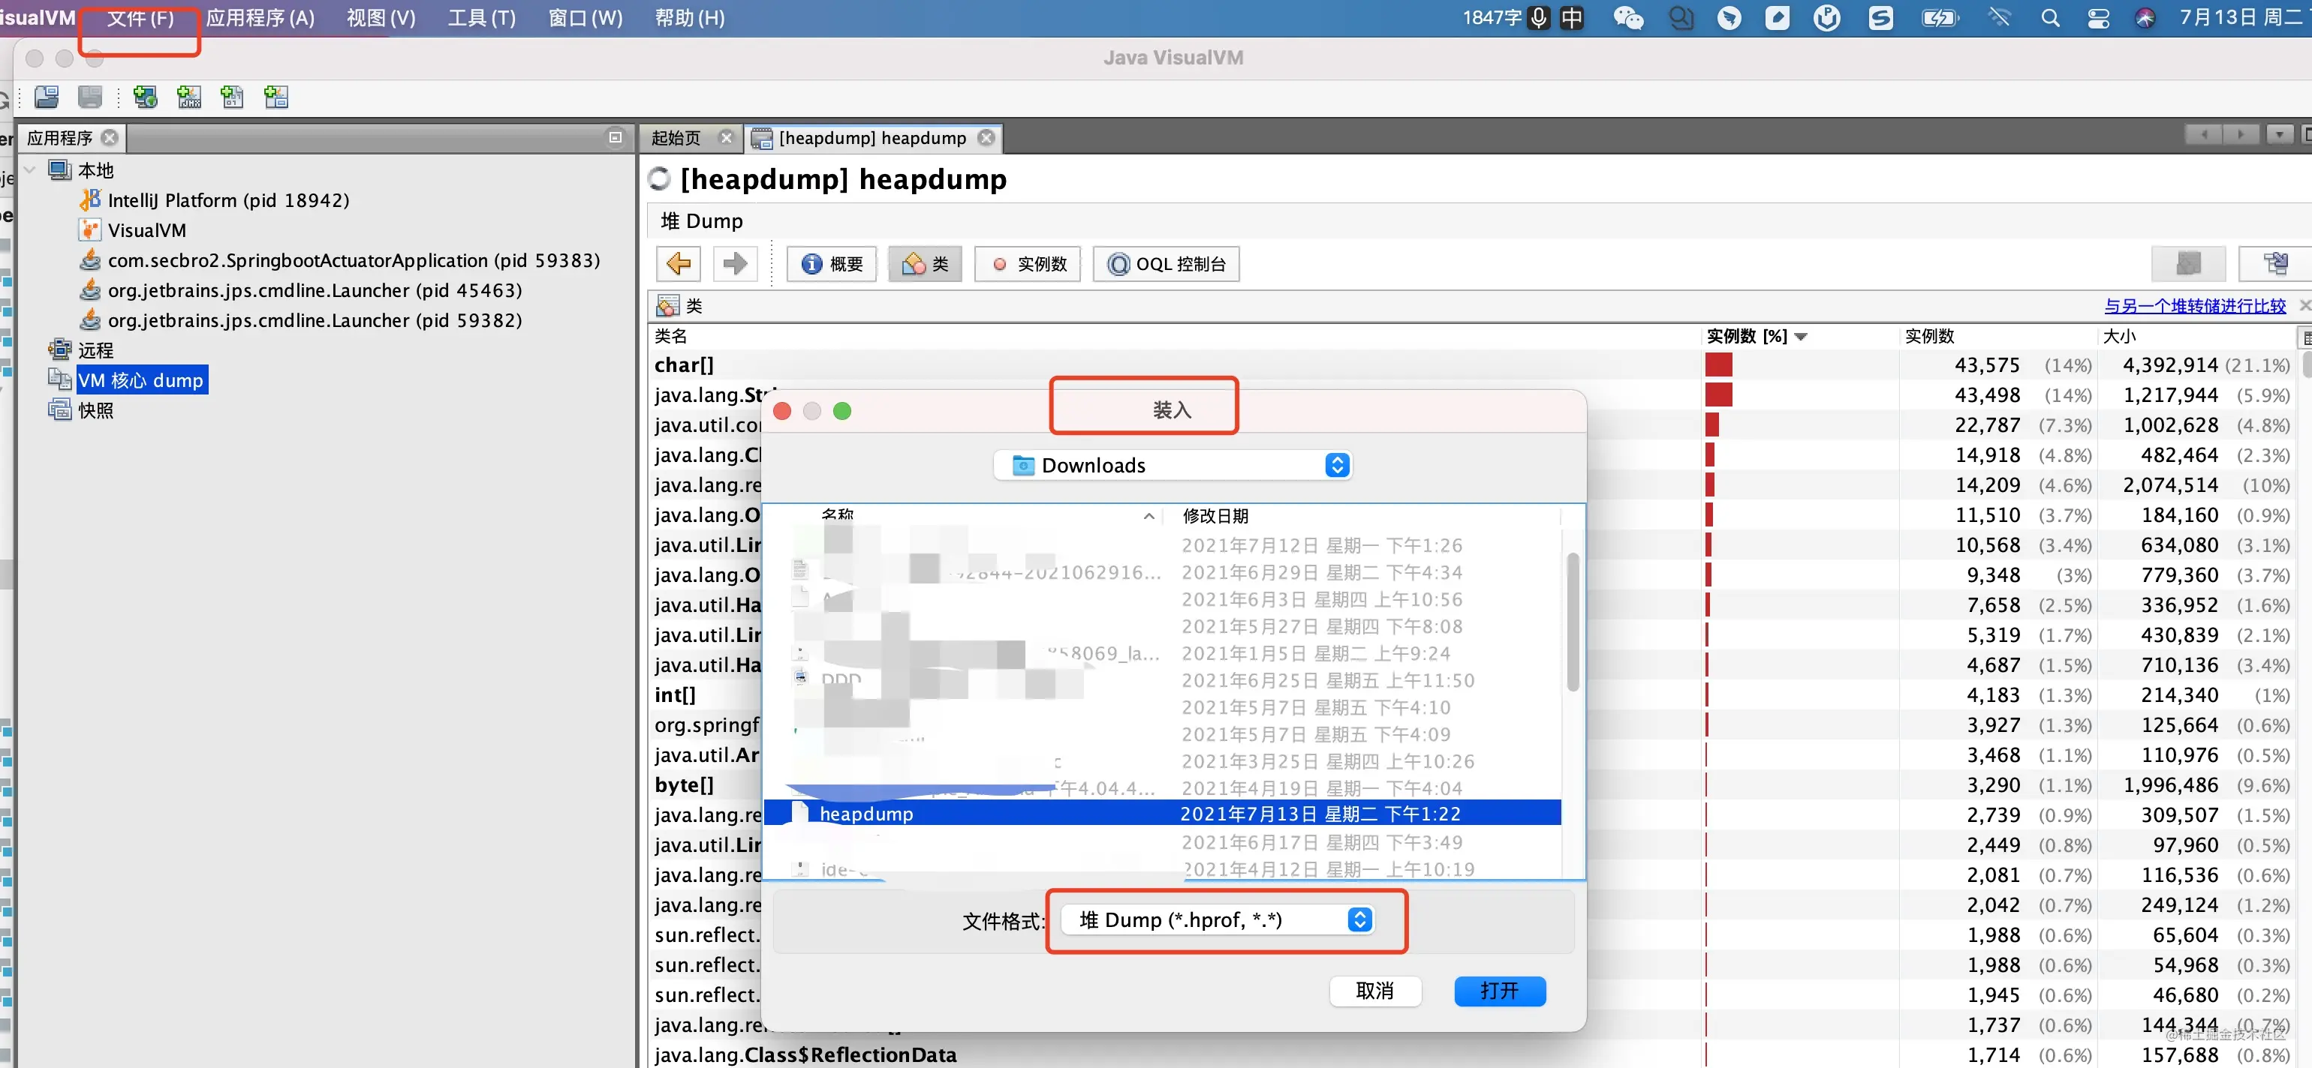Click the microphone icon in menu bar
The width and height of the screenshot is (2312, 1068).
(1538, 18)
